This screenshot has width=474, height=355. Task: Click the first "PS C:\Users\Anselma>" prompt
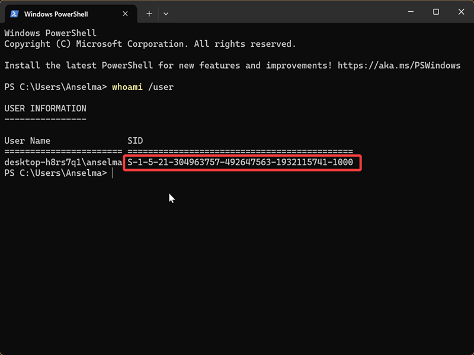point(55,87)
